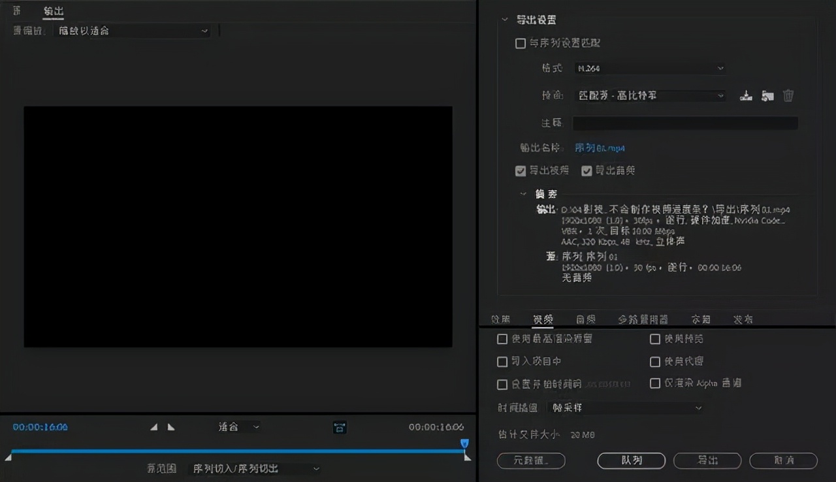Open the 时间插值 帧采样 dropdown

625,408
